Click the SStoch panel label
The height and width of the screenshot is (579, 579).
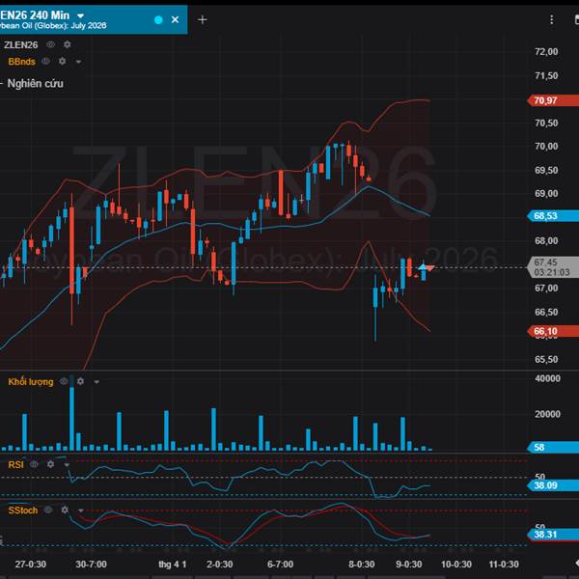[23, 510]
